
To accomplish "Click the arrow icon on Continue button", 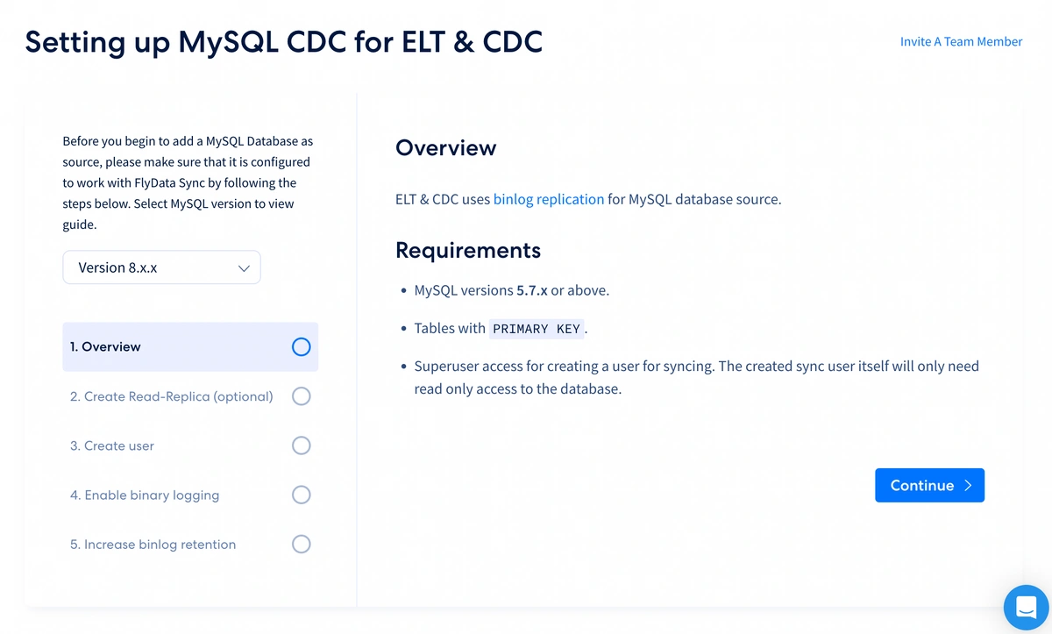I will (x=968, y=486).
